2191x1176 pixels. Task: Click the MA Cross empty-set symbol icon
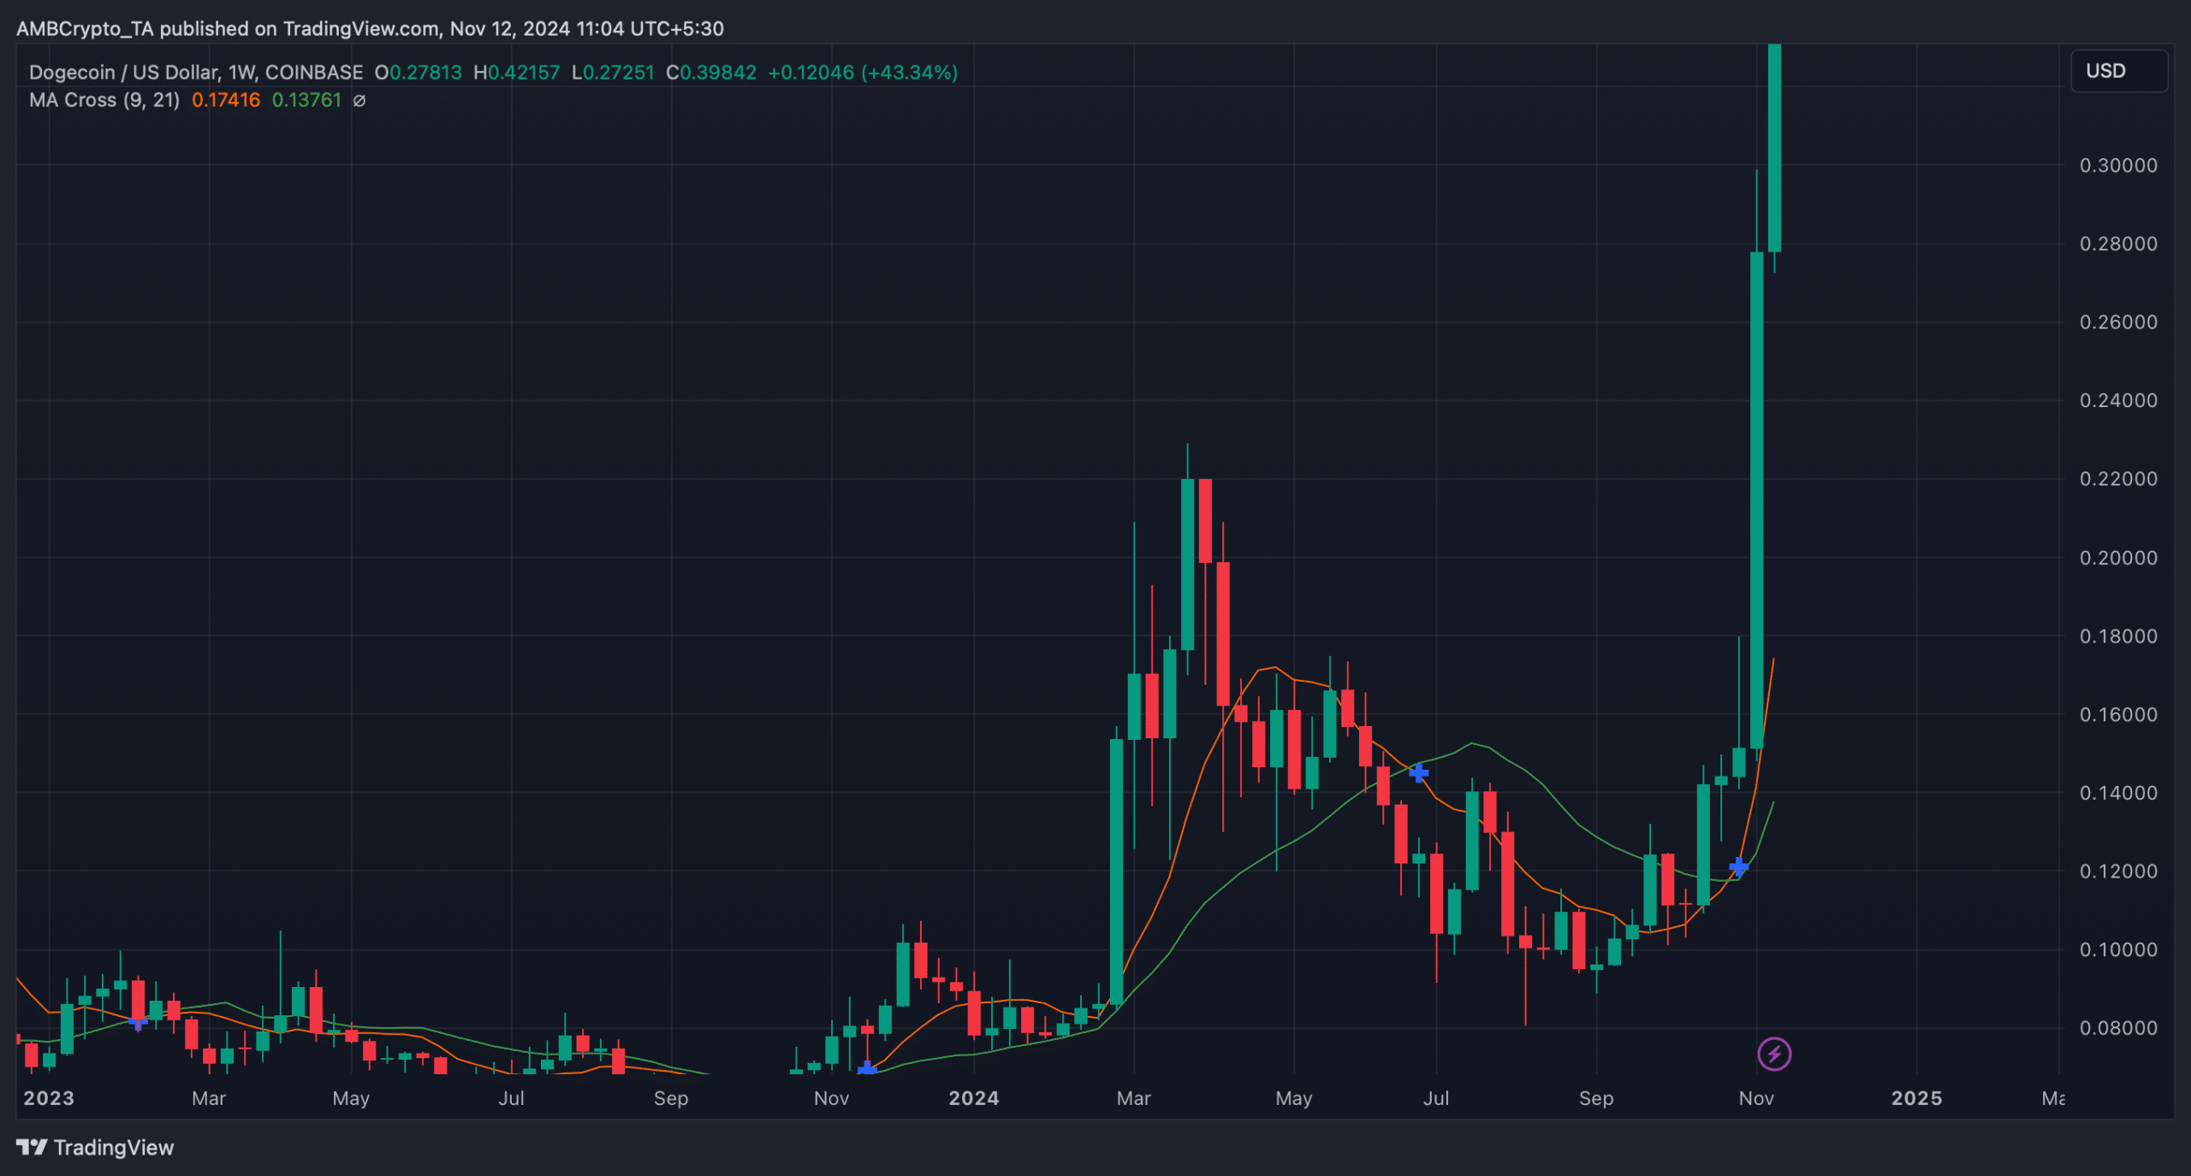pos(359,101)
